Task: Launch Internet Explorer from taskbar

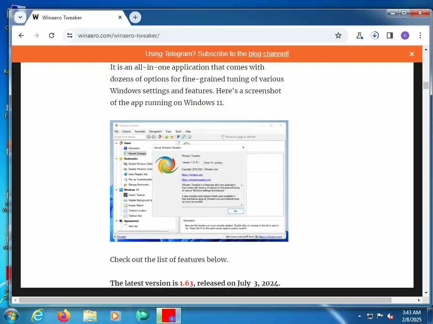Action: [37, 316]
